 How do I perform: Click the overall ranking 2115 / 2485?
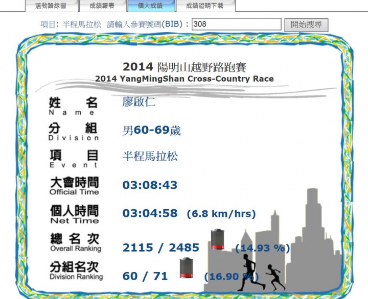[161, 247]
